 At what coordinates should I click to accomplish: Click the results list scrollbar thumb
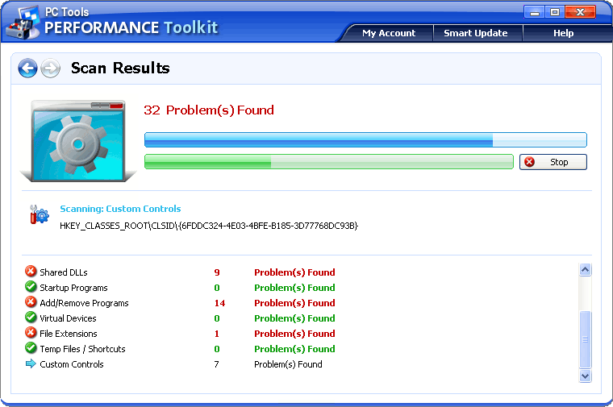coord(585,339)
